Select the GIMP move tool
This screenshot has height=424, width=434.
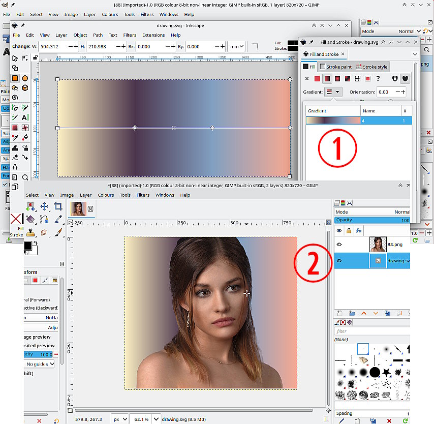44,206
